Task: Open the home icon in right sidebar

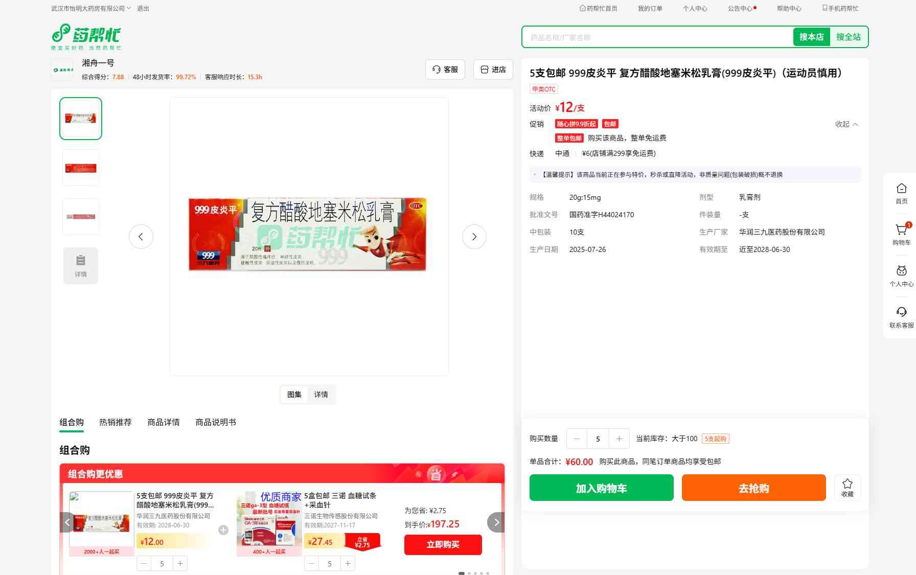Action: 901,190
